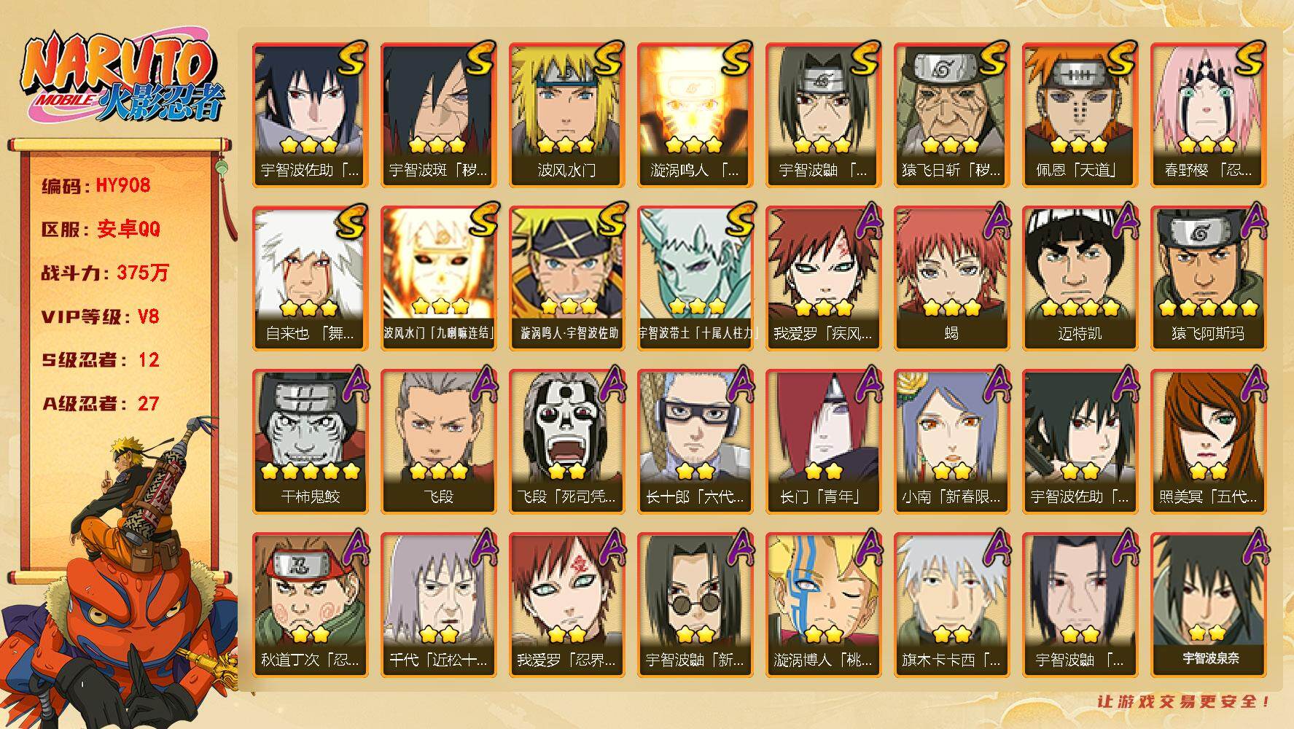Click the 战斗力 375万 text
This screenshot has width=1294, height=729.
pos(105,273)
